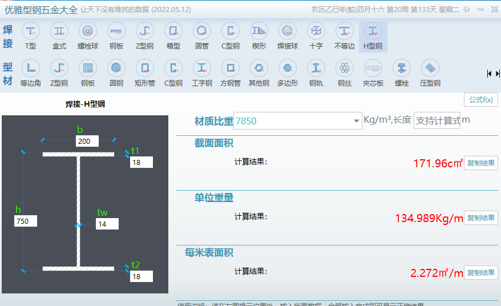Open the 不等边 unequal flange icon
Viewport: 501px width, 306px height.
(x=345, y=36)
